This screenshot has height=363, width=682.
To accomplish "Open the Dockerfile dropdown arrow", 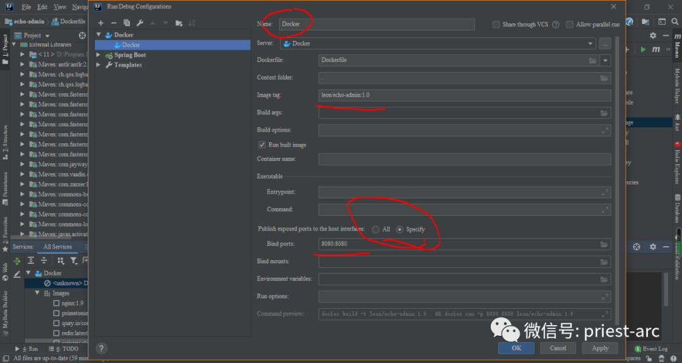I will (605, 61).
